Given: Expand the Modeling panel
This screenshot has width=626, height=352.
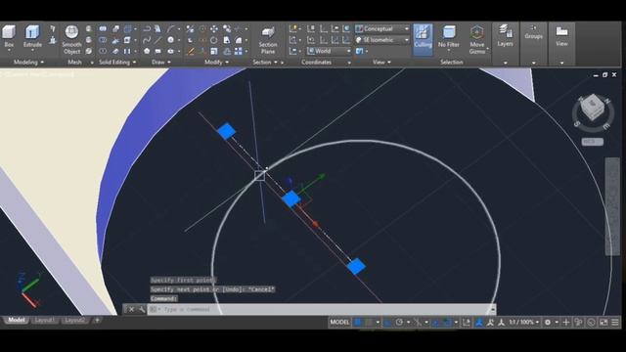Looking at the screenshot, I should [x=28, y=62].
